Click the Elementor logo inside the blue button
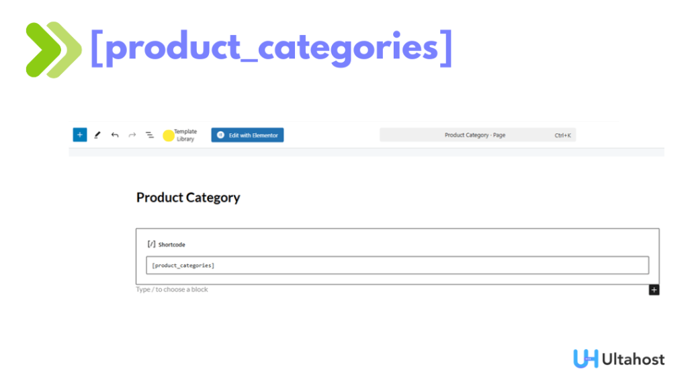The height and width of the screenshot is (388, 688). (220, 134)
